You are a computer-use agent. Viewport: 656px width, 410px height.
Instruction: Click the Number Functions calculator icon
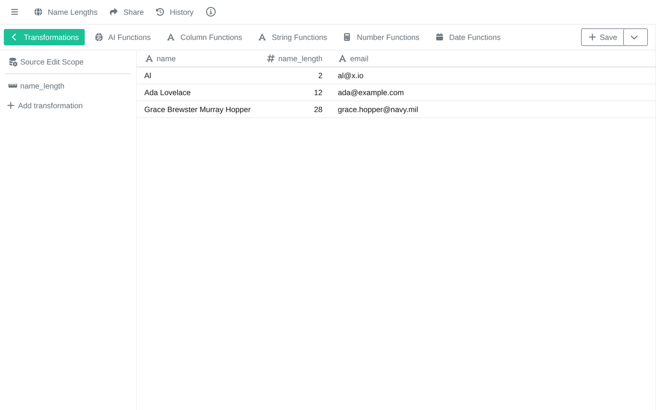[347, 37]
